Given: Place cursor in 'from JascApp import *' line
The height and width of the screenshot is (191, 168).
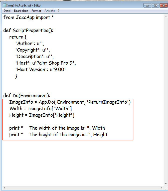Looking at the screenshot, I should click(29, 17).
